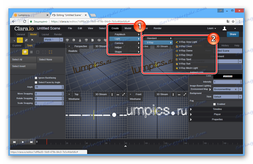The height and width of the screenshot is (164, 253).
Task: Create a plane primitive from toolbar
Action: click(92, 40)
